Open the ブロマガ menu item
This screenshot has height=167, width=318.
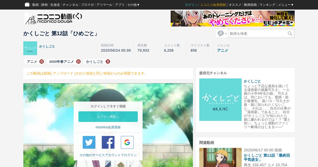coord(87,5)
